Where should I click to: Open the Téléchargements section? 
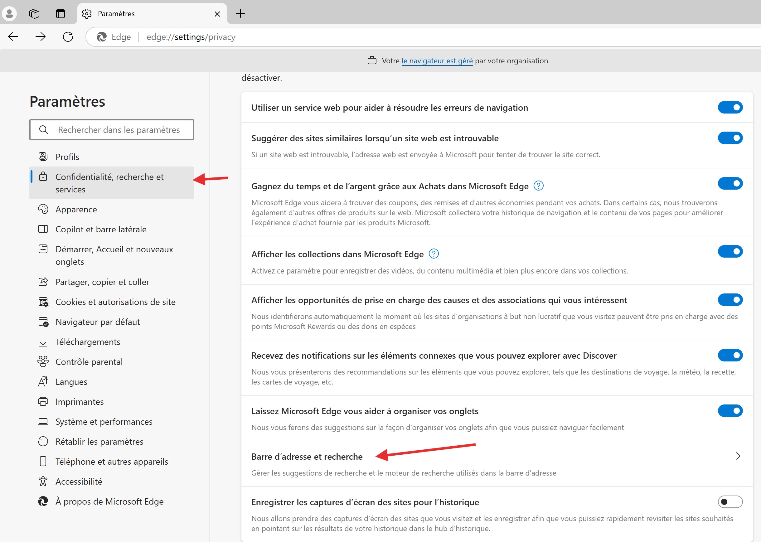coord(111,342)
